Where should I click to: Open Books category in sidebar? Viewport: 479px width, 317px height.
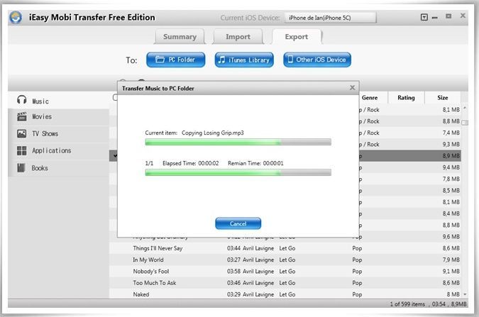tap(59, 168)
